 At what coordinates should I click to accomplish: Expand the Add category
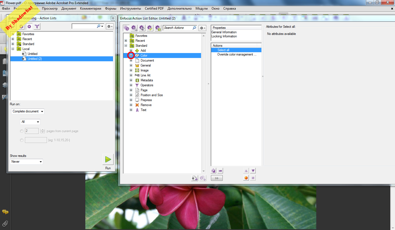tap(131, 51)
